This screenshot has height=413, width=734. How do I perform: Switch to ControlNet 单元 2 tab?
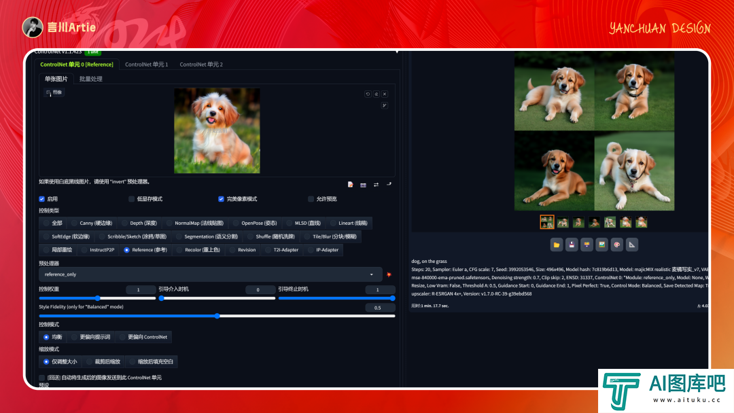[x=201, y=65]
